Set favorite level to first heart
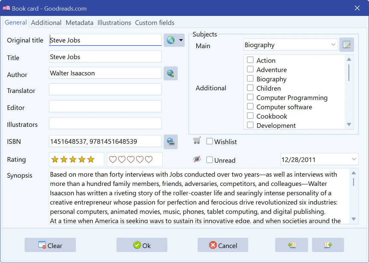This screenshot has width=369, height=263. pos(113,159)
